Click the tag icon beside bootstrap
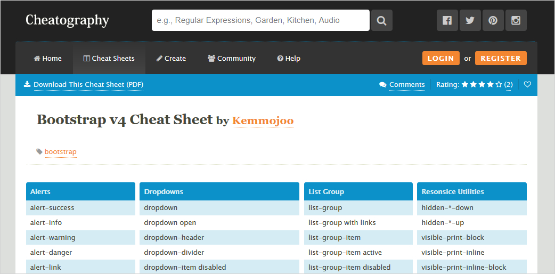Image resolution: width=555 pixels, height=274 pixels. pos(39,152)
